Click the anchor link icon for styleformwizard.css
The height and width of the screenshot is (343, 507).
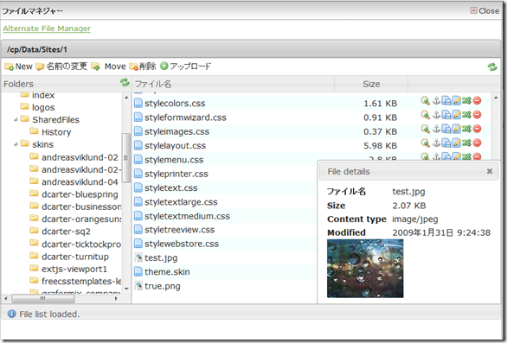(x=436, y=115)
